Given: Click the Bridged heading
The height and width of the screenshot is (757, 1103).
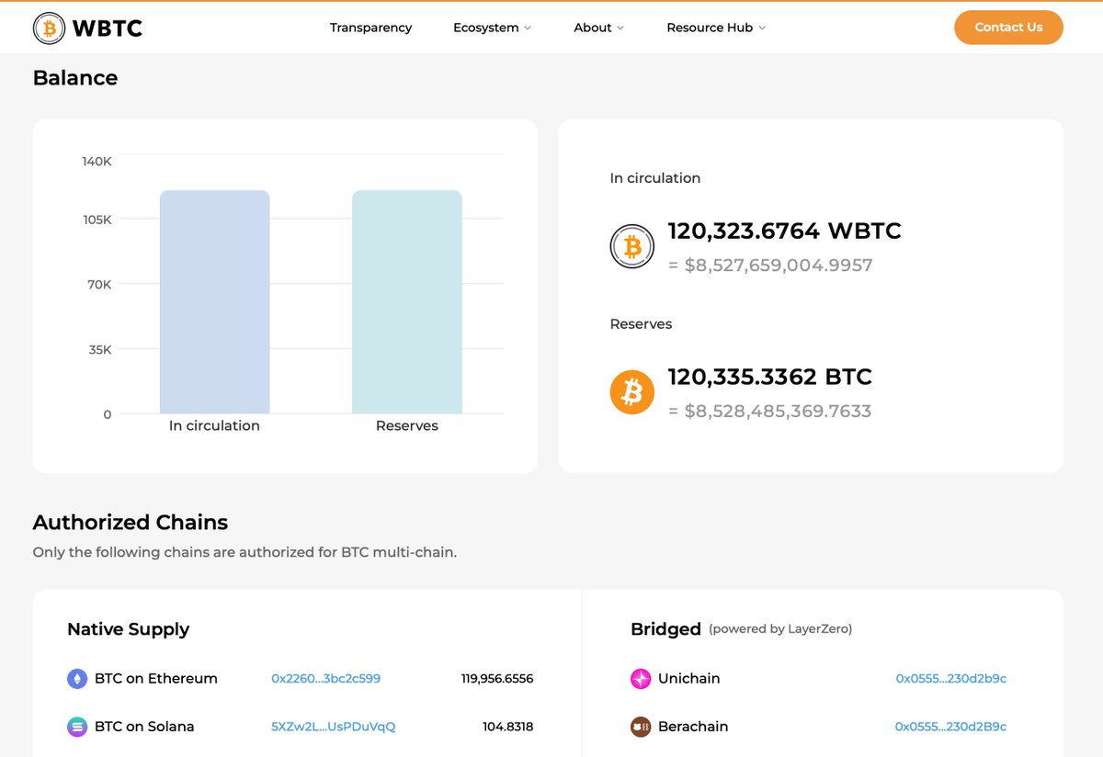Looking at the screenshot, I should pyautogui.click(x=666, y=629).
